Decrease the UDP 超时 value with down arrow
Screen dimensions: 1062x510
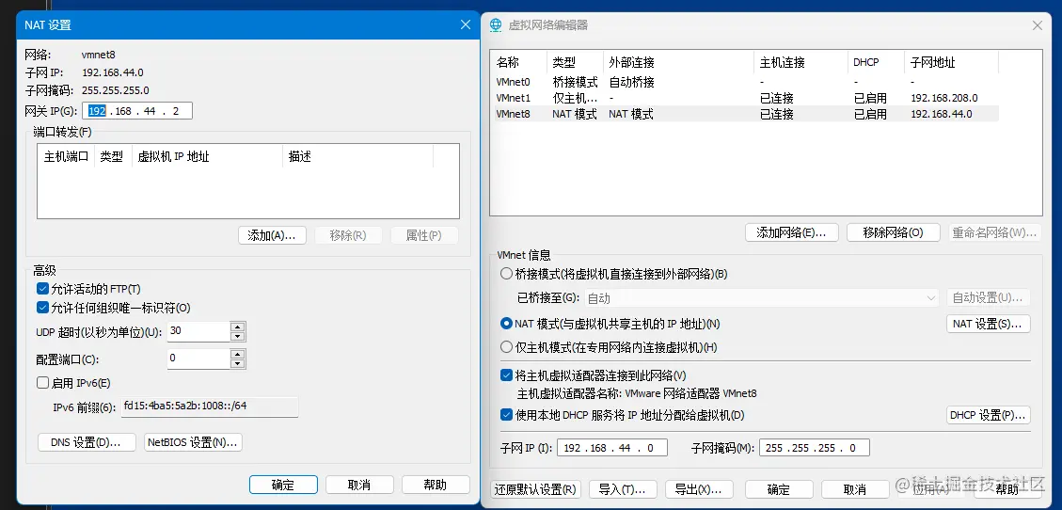237,337
